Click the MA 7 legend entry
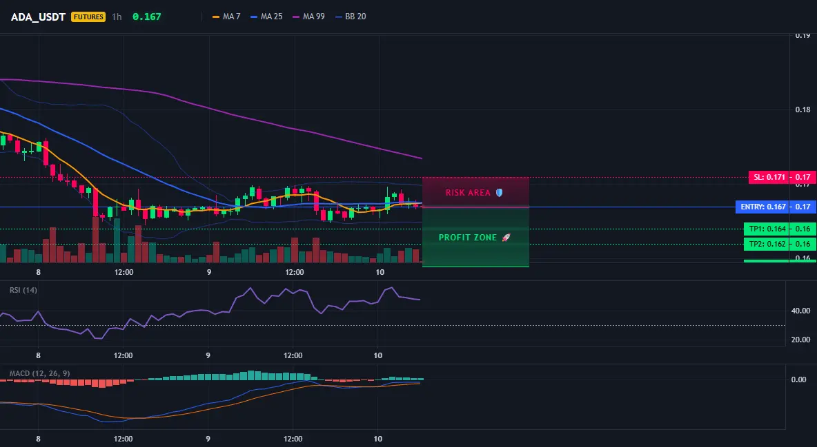 226,17
